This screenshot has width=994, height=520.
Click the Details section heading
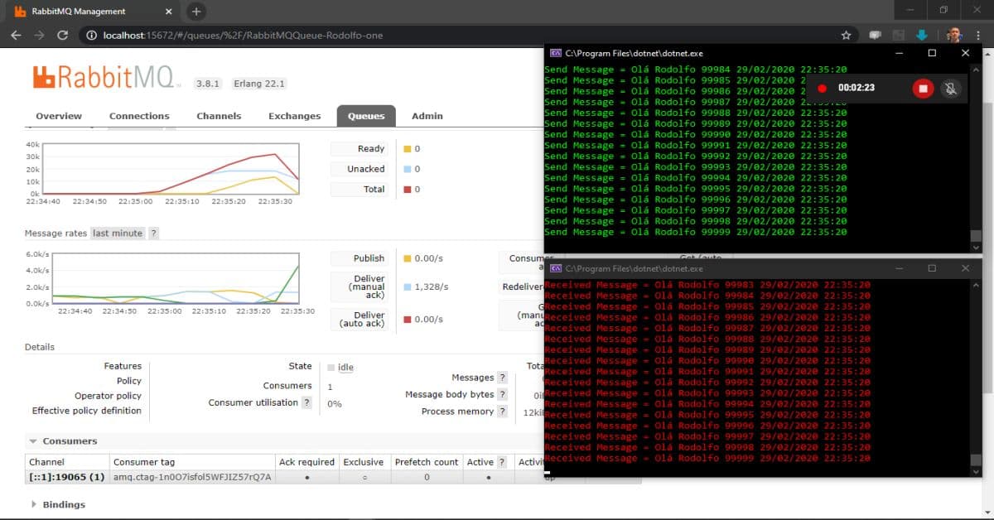[40, 347]
